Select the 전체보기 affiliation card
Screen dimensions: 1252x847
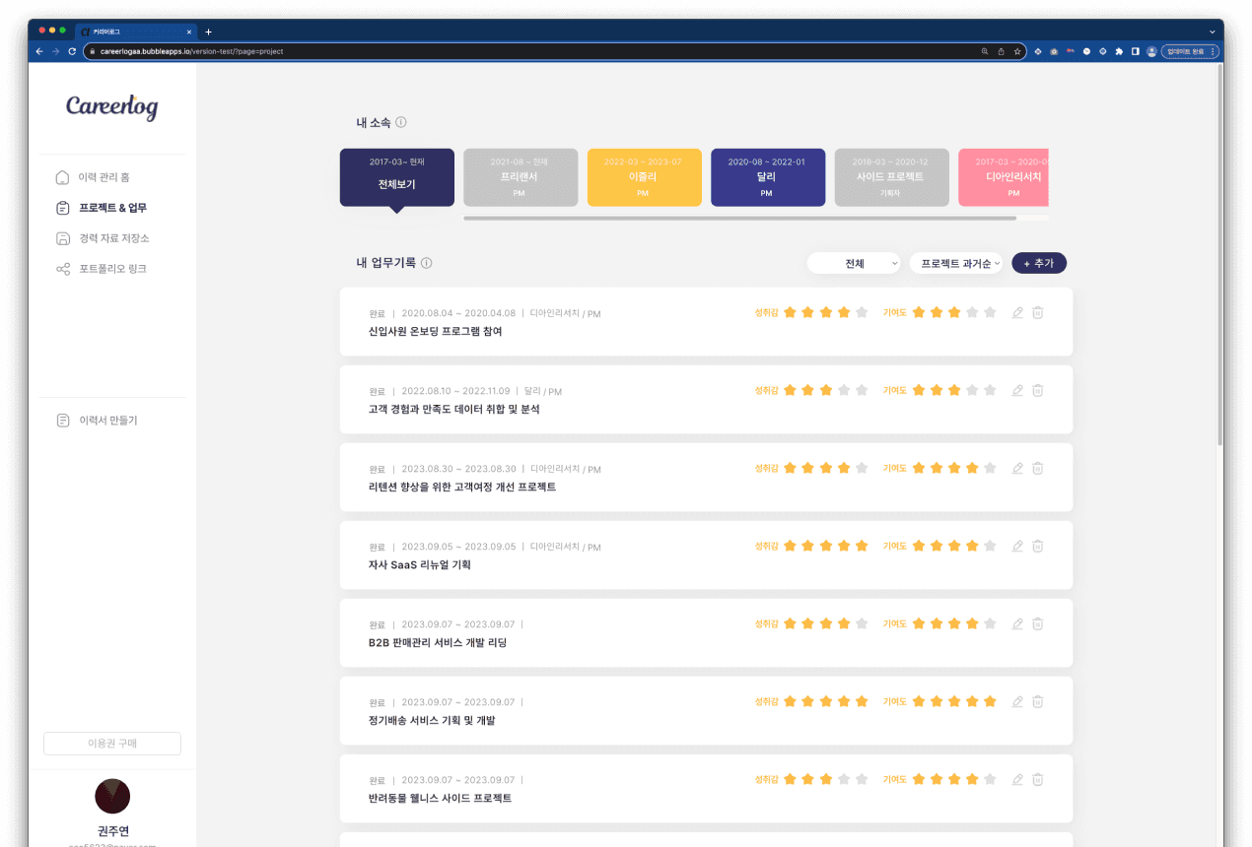[397, 177]
